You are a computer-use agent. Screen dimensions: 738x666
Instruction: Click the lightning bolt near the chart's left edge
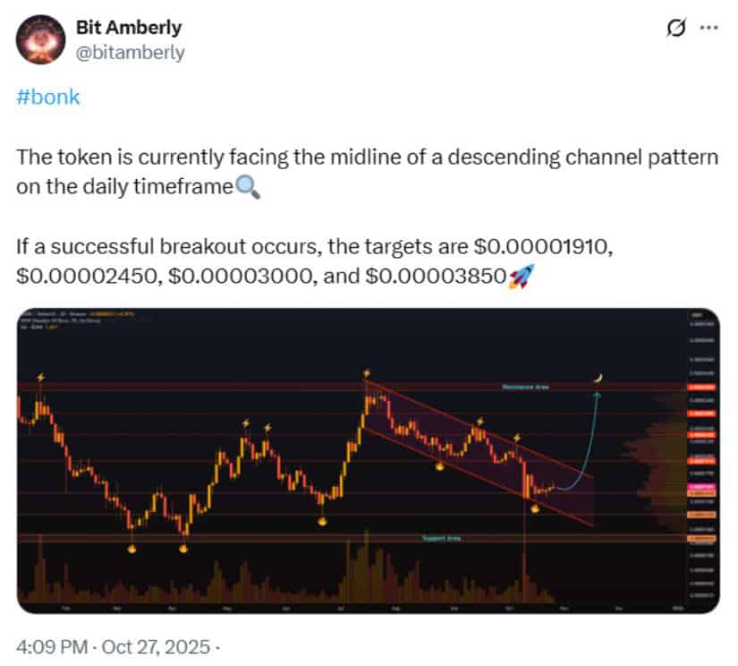[x=41, y=377]
